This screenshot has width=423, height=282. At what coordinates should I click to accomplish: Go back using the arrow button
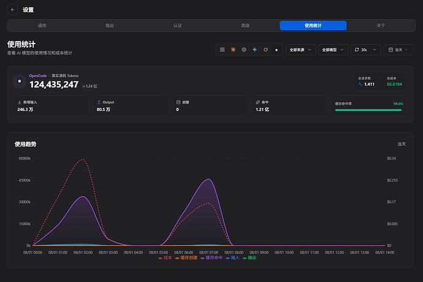coord(12,10)
